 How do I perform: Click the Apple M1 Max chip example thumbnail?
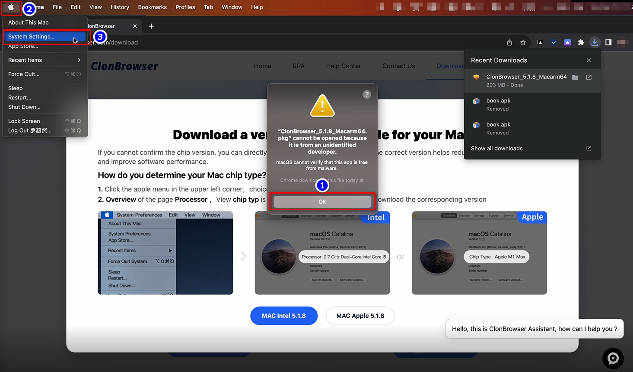[479, 253]
